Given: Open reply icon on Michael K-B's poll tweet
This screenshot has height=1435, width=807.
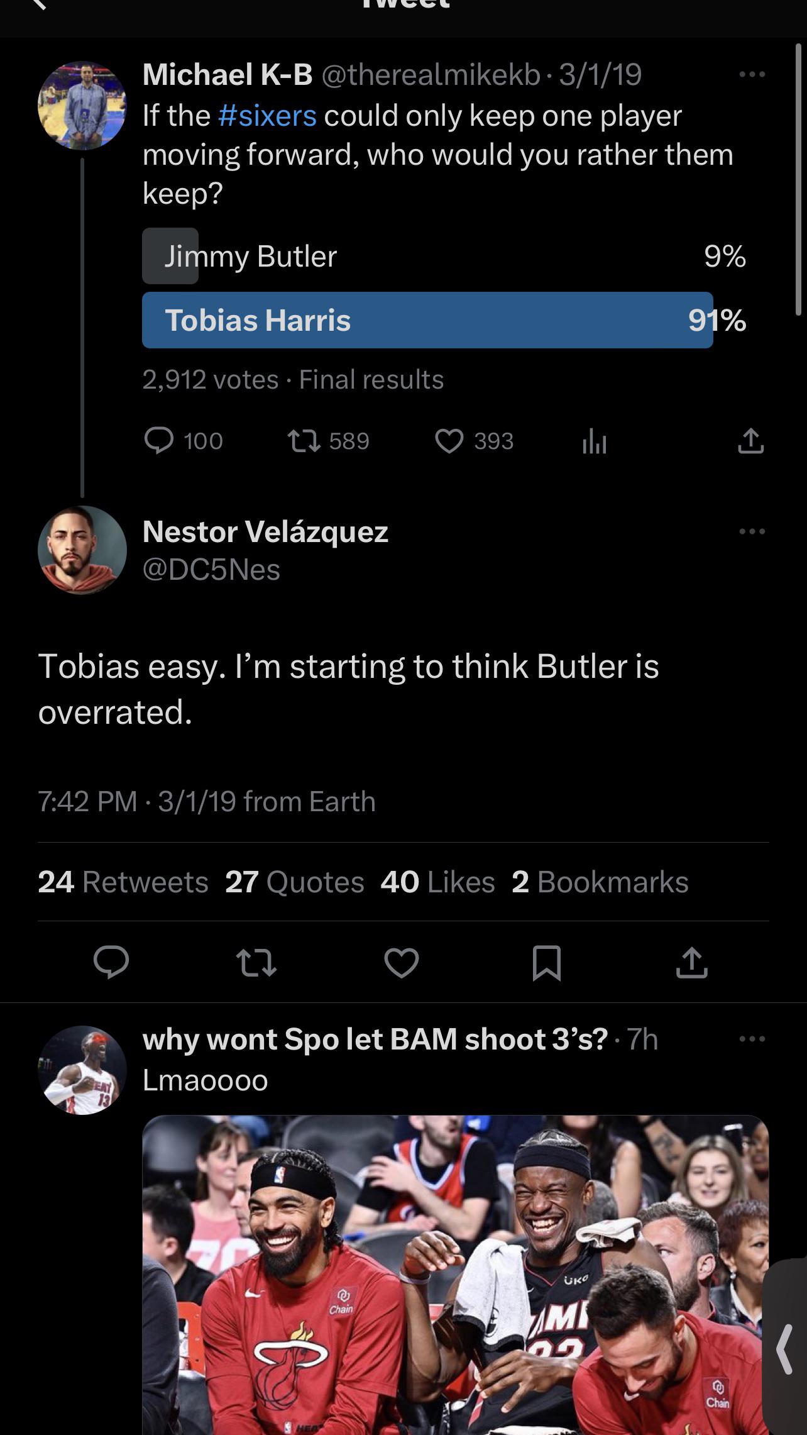Looking at the screenshot, I should 159,441.
